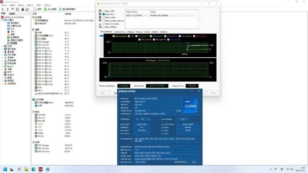Expand the 显示设备 tree node
Image resolution: width=308 pixels, height=173 pixels.
pyautogui.click(x=2, y=55)
